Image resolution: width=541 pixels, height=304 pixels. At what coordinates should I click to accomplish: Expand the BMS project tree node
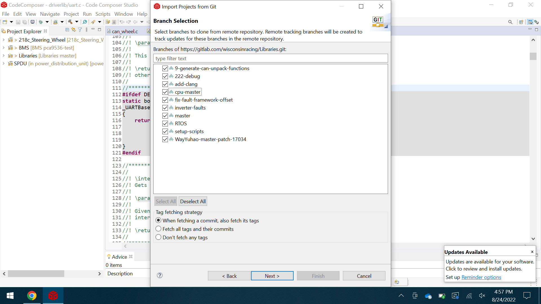4,48
